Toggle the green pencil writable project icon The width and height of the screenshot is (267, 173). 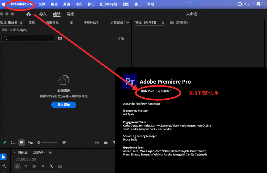[4, 142]
